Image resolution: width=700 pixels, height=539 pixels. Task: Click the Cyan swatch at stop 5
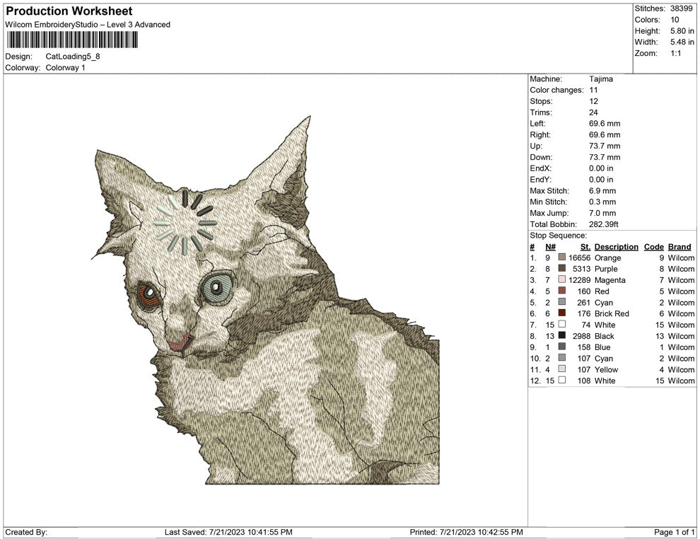562,302
